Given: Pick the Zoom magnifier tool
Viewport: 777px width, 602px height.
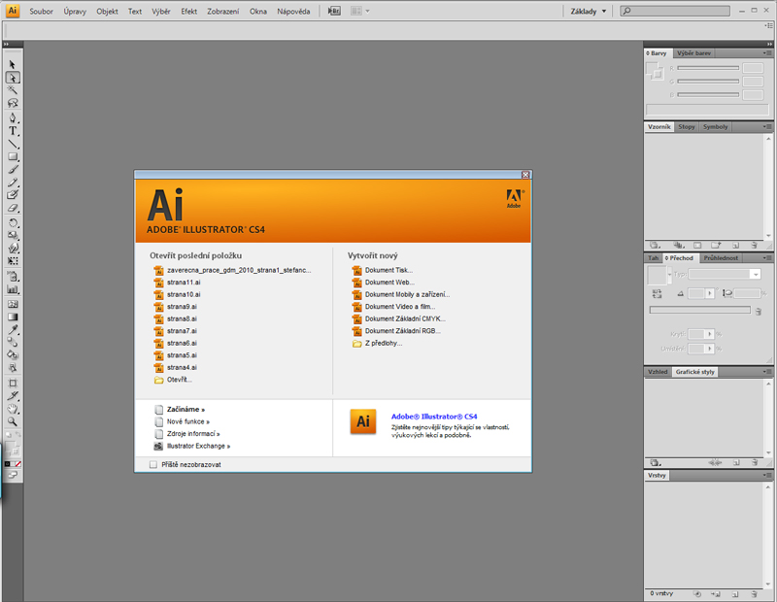Looking at the screenshot, I should point(14,422).
